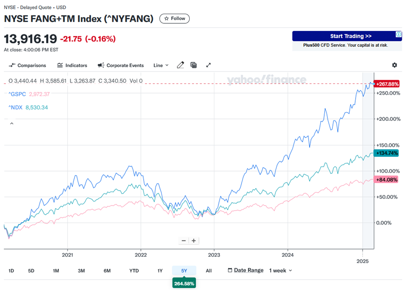404x290 pixels.
Task: Select the YTD range tab
Action: [134, 271]
